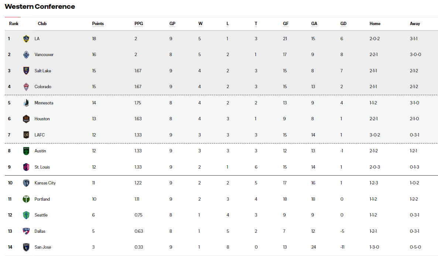
Task: Open the Austin FC green crest
Action: tap(26, 151)
